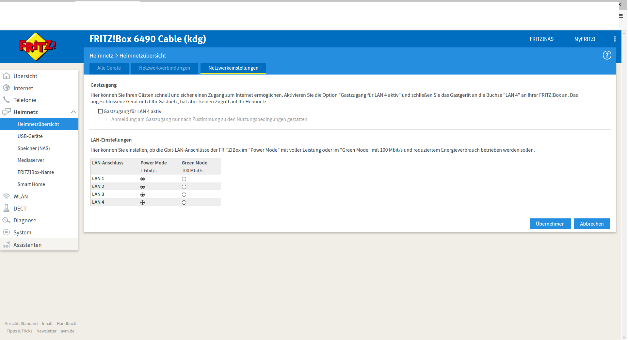Open Internet menu in sidebar

pos(23,88)
